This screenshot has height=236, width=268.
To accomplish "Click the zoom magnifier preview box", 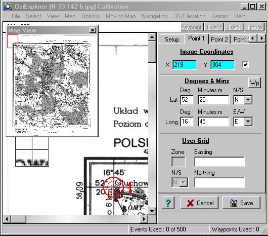I will tap(32, 151).
